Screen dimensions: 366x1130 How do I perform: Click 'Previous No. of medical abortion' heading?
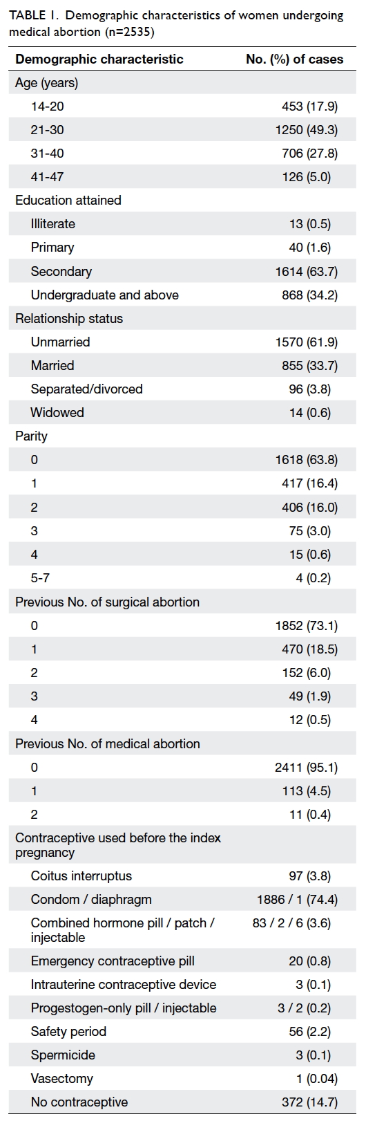pos(108,744)
